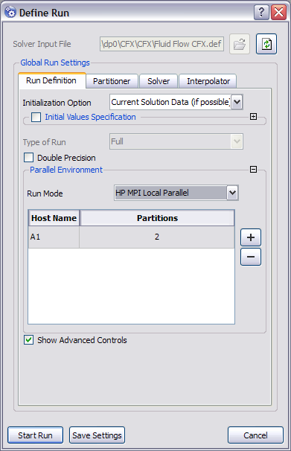Switch to the Partitioner tab
The width and height of the screenshot is (291, 451).
click(112, 81)
